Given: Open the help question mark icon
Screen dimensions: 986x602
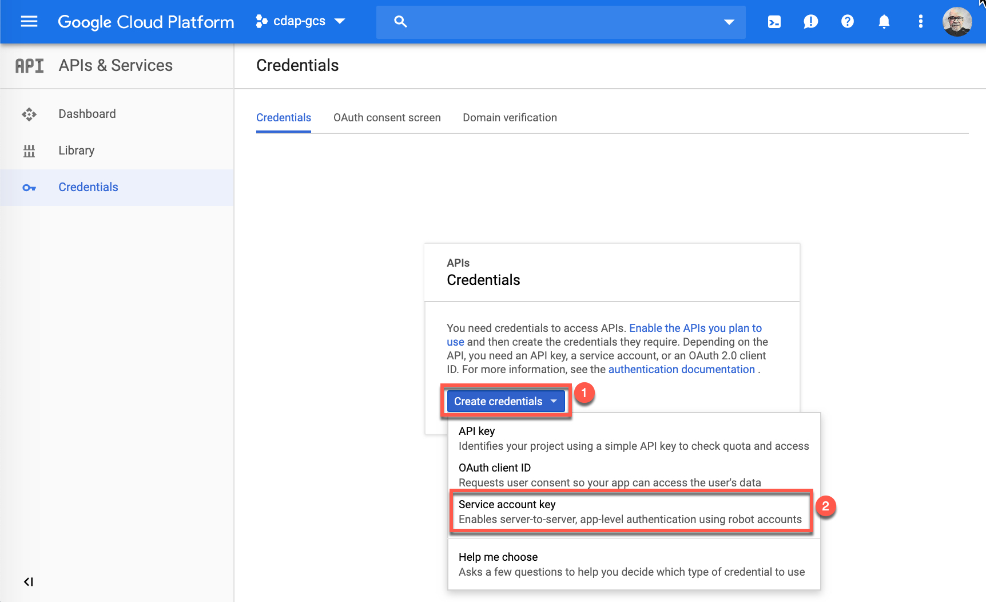Looking at the screenshot, I should tap(848, 22).
